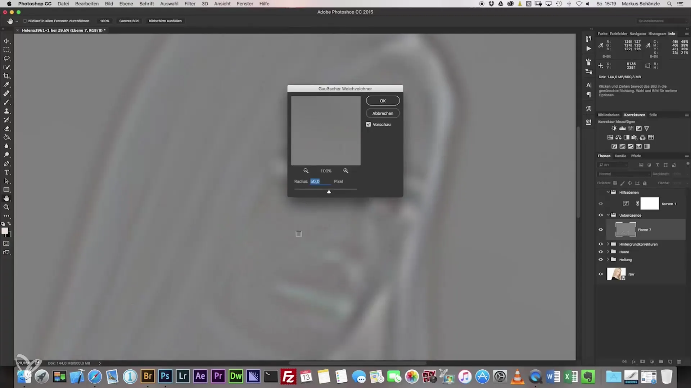This screenshot has width=691, height=388.
Task: Hide the Kurven 1 layer
Action: click(601, 204)
